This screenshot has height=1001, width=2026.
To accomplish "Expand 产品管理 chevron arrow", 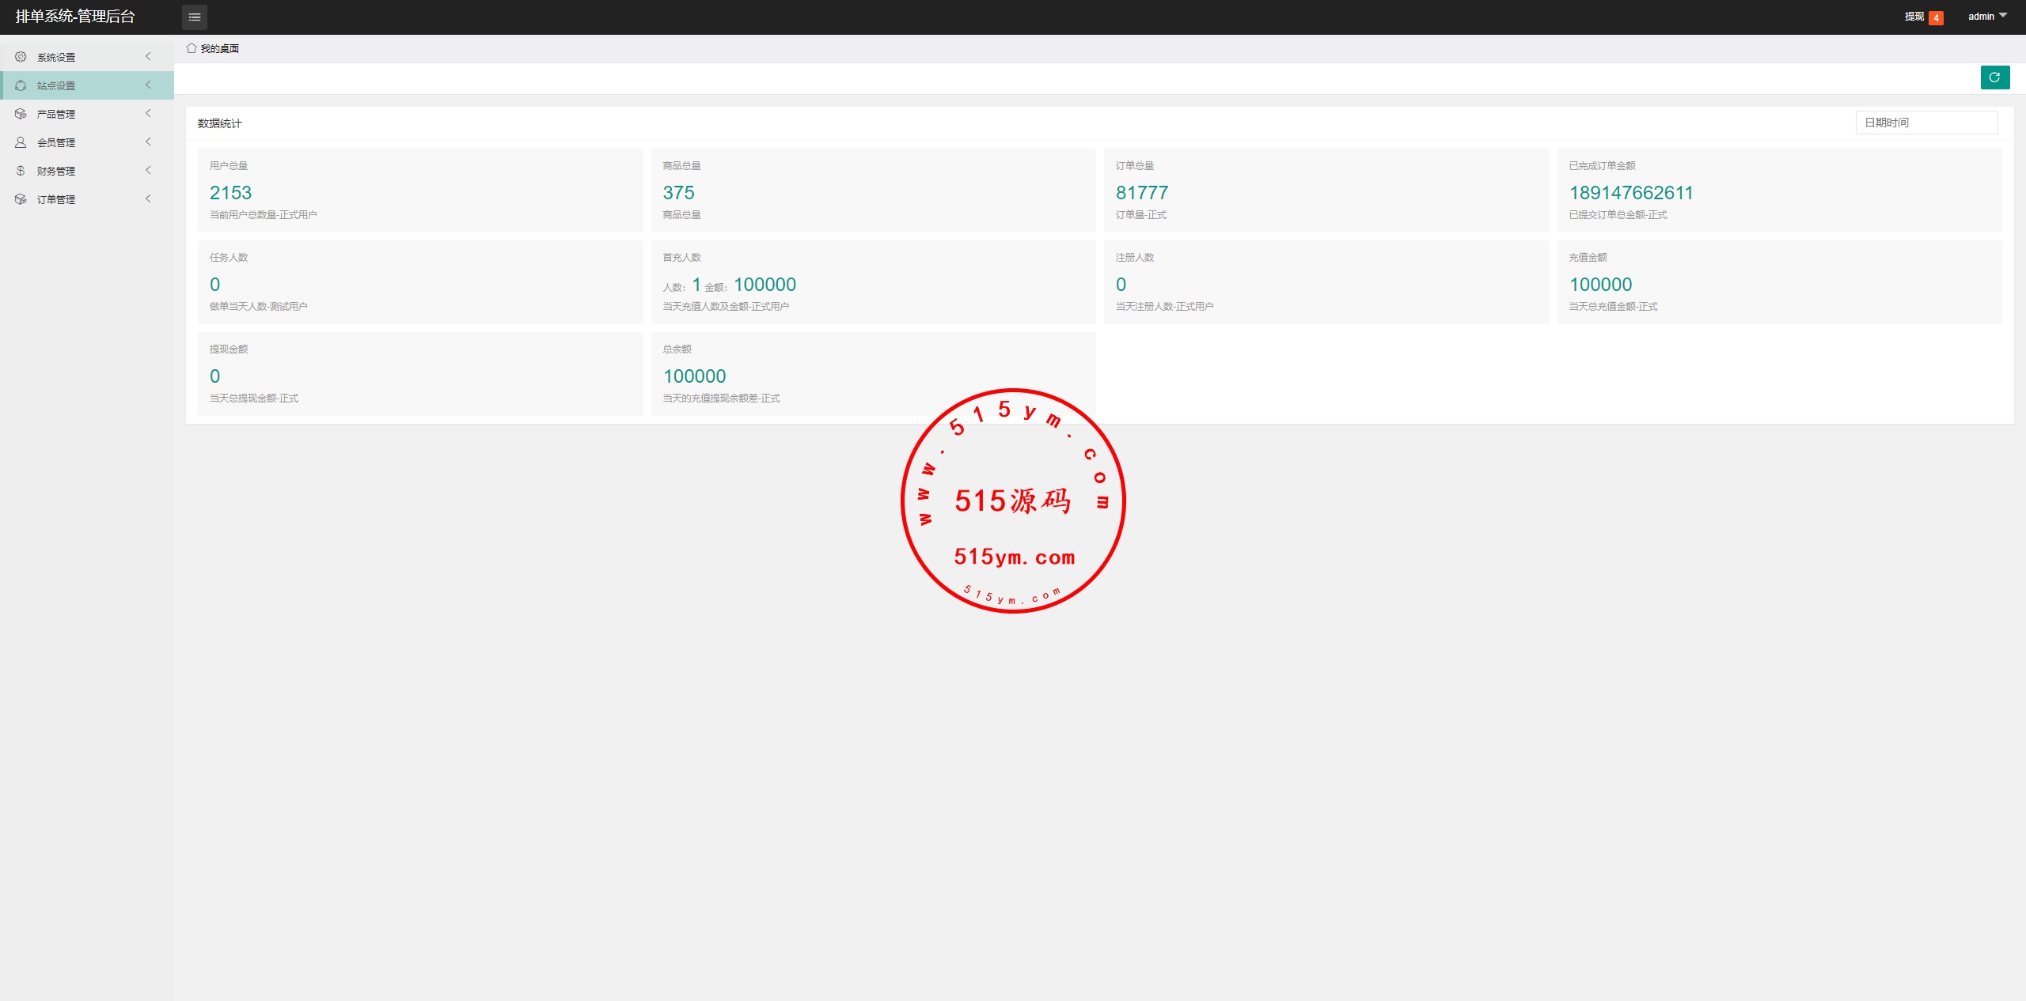I will pyautogui.click(x=148, y=113).
